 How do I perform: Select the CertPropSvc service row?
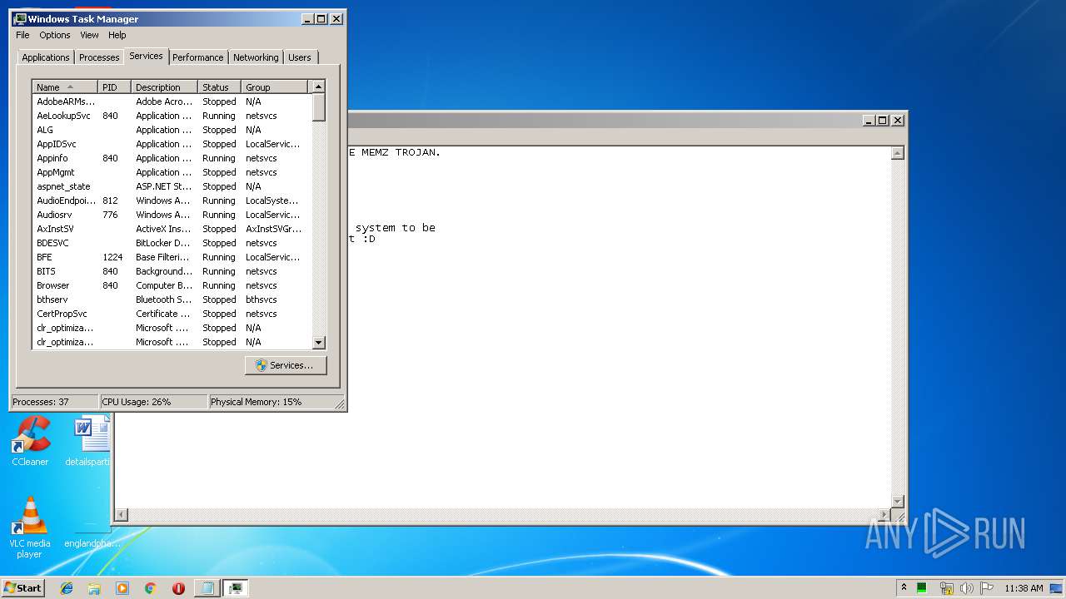[172, 314]
